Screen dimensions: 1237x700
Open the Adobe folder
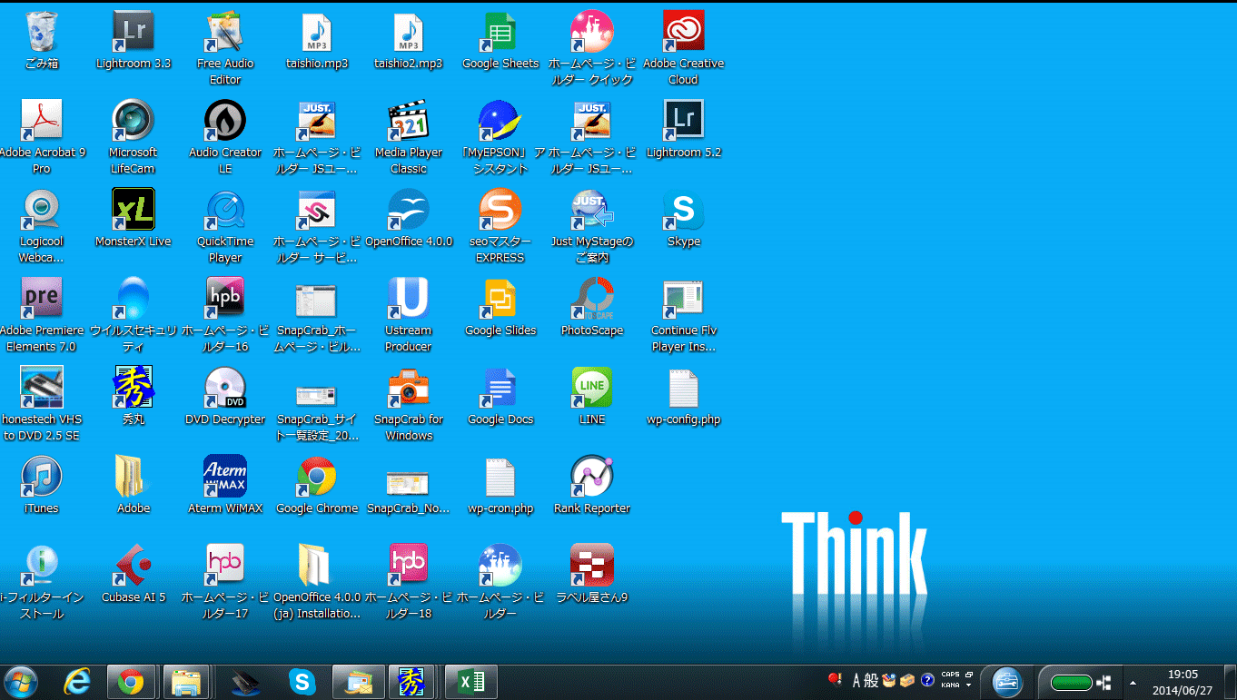(134, 486)
